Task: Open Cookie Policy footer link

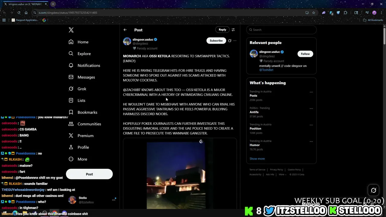Action: 294,170
